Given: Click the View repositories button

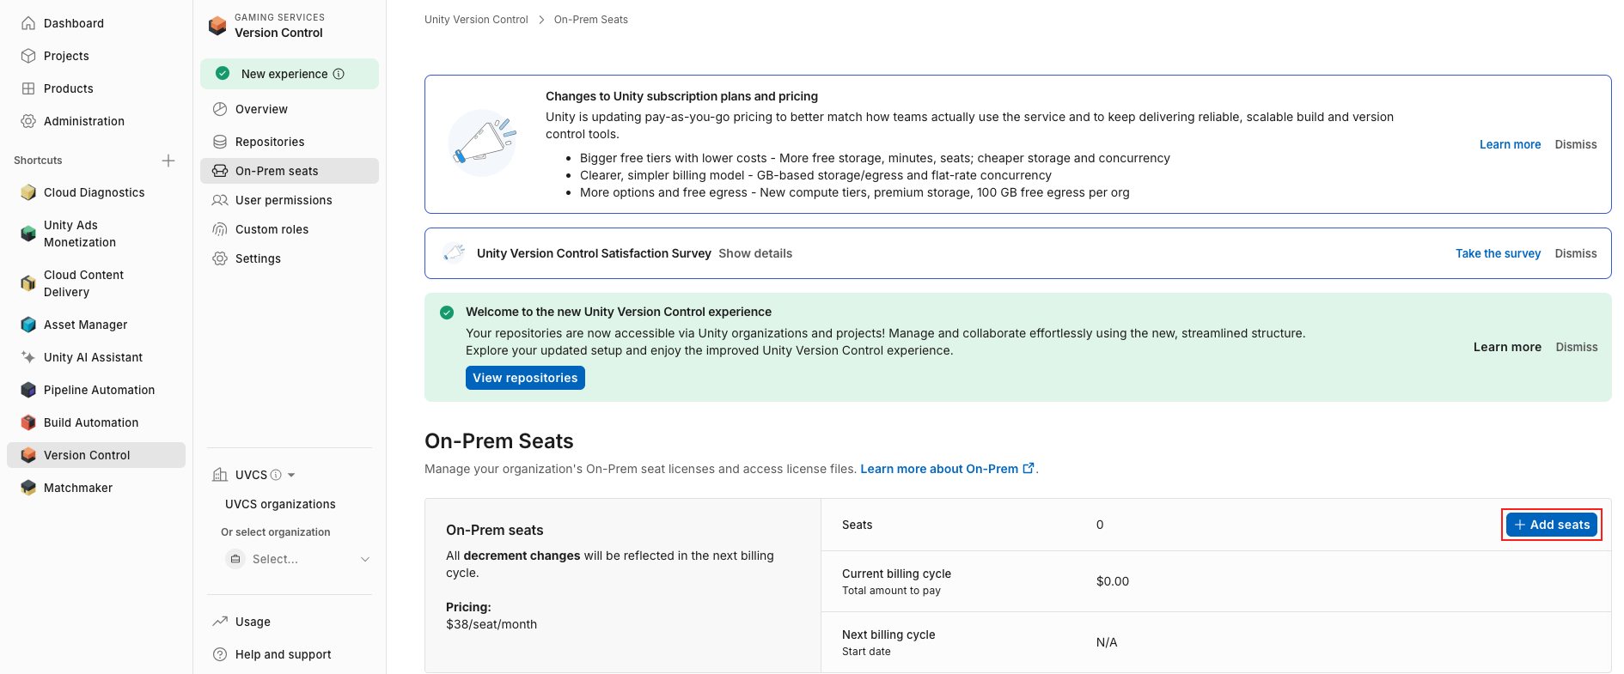Looking at the screenshot, I should 525,378.
